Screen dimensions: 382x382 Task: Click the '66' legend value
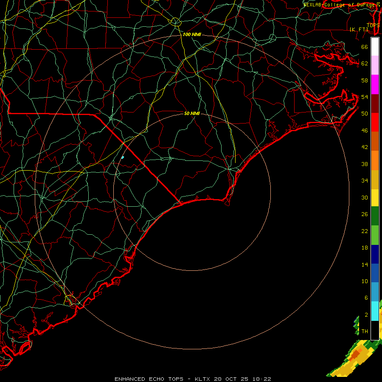point(365,47)
